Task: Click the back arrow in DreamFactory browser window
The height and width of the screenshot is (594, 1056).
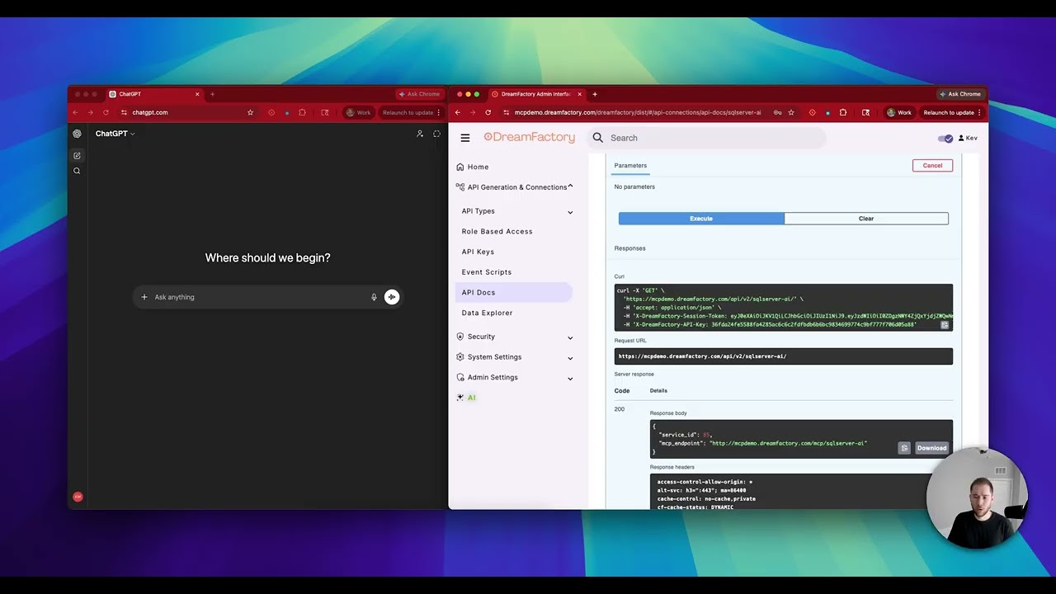Action: (x=458, y=112)
